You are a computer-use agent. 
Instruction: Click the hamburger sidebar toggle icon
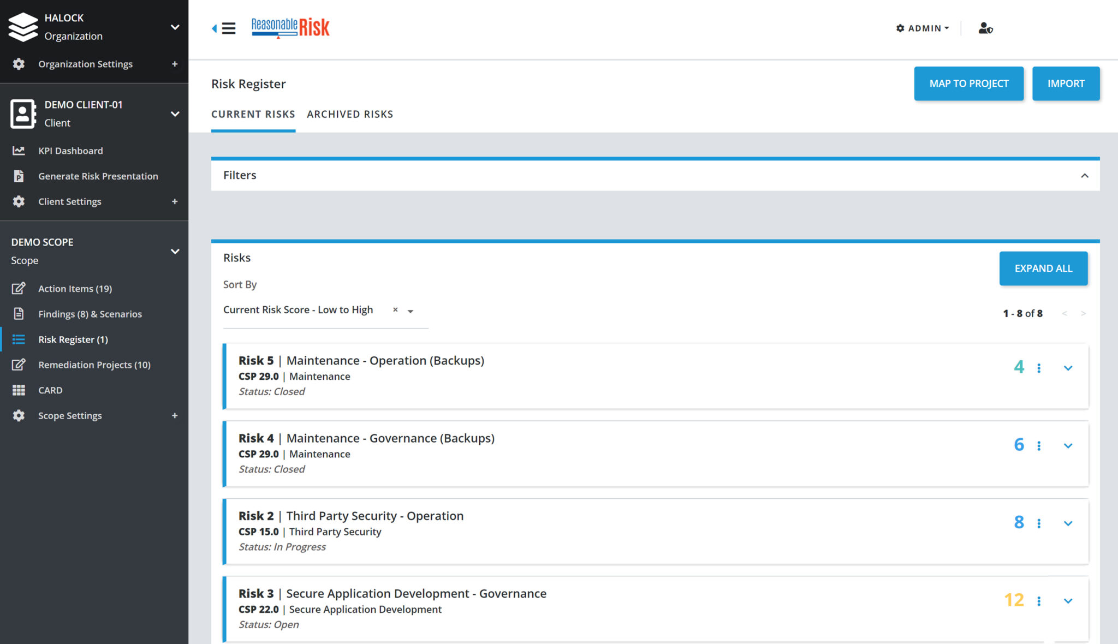click(228, 28)
